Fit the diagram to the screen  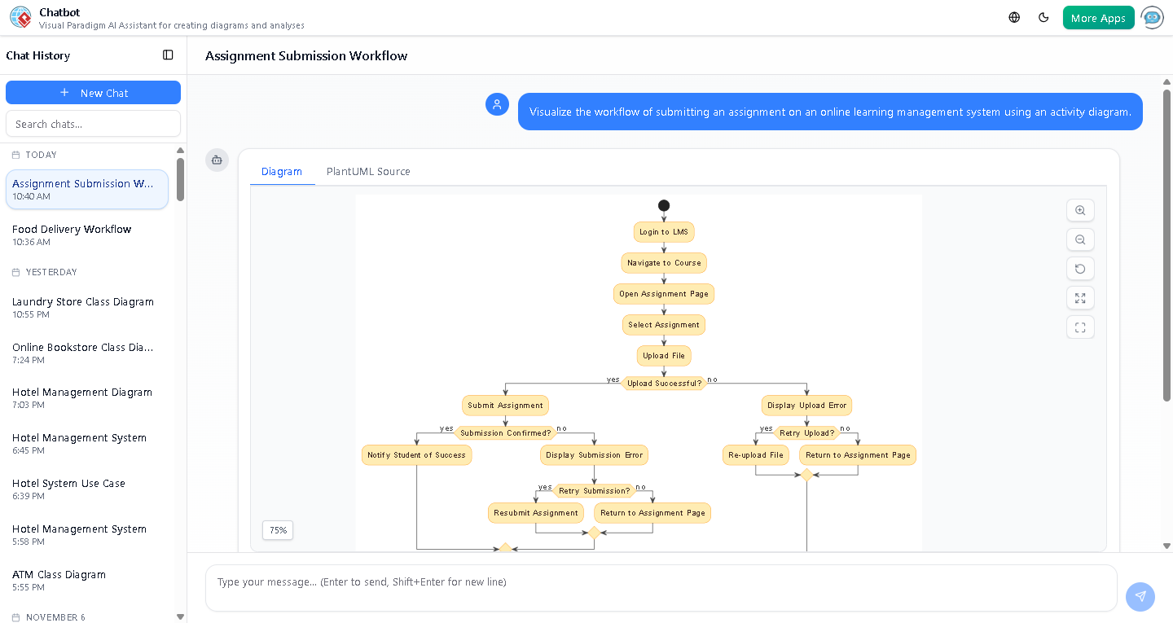click(1080, 298)
